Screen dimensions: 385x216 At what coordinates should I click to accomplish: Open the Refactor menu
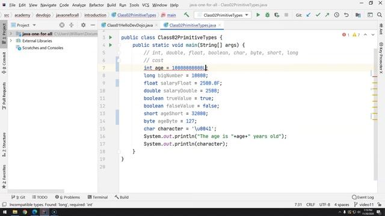click(96, 5)
